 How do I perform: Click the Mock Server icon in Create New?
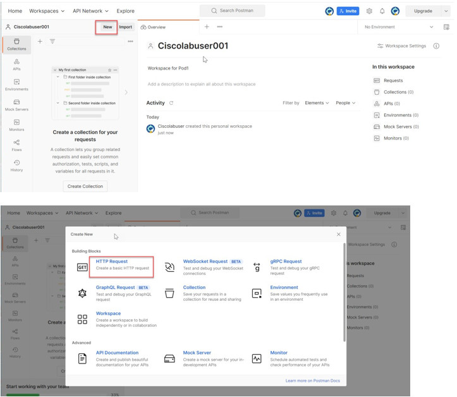point(169,358)
